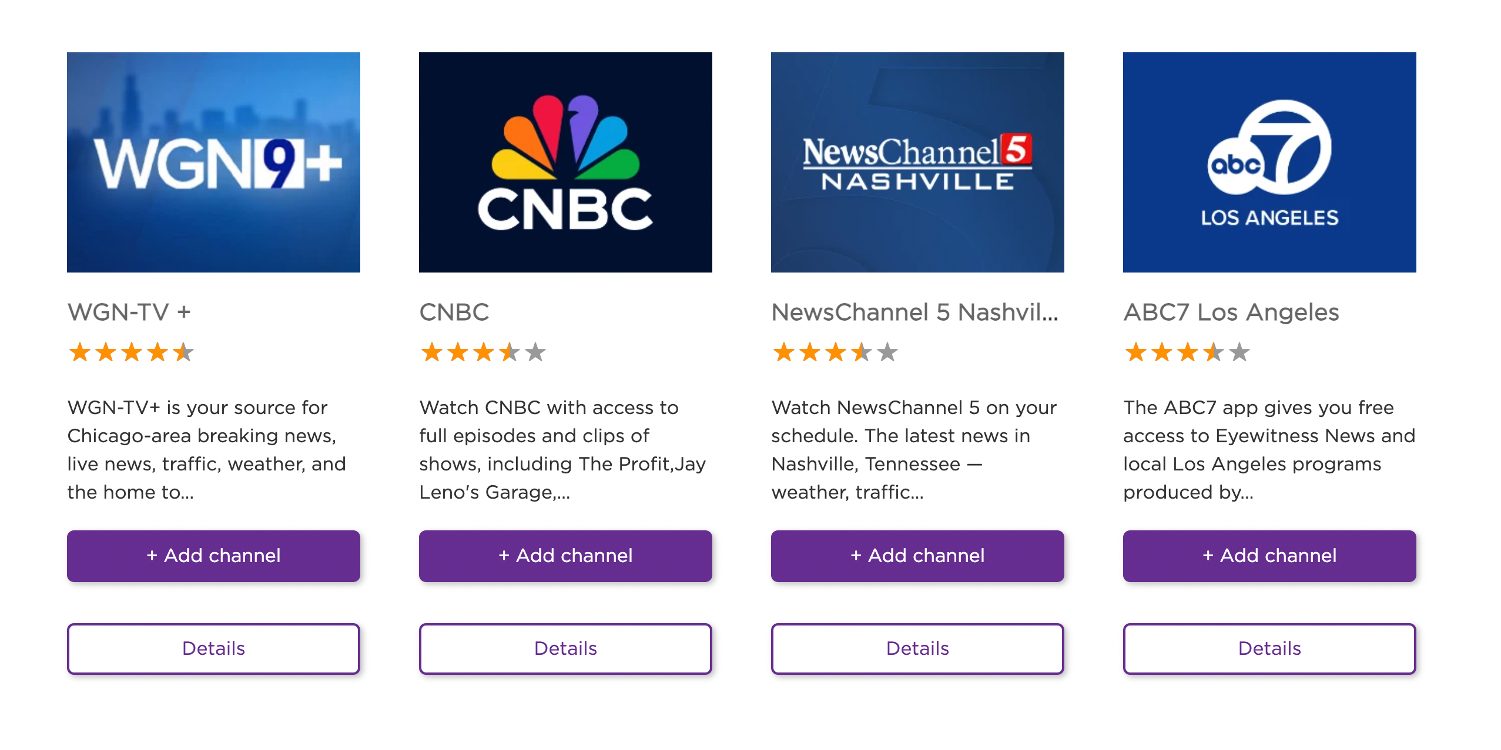Select the WGN-TV + channel title
Screen dimensions: 1501x750
coord(129,312)
